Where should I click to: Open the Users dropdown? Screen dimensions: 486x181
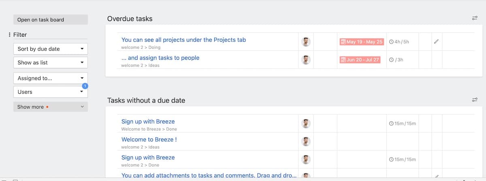pos(51,92)
